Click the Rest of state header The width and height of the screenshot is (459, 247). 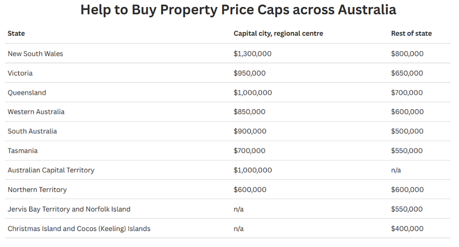click(x=411, y=34)
